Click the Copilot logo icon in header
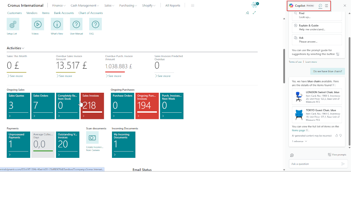This screenshot has width=351, height=210. pyautogui.click(x=291, y=6)
